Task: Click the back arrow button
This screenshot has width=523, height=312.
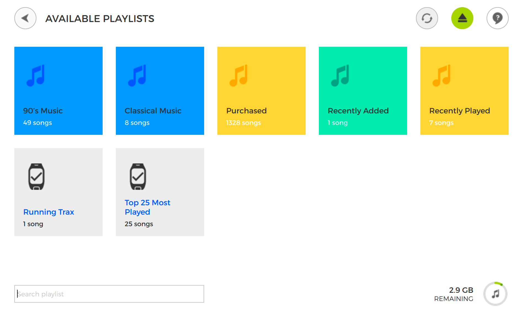Action: click(x=25, y=18)
